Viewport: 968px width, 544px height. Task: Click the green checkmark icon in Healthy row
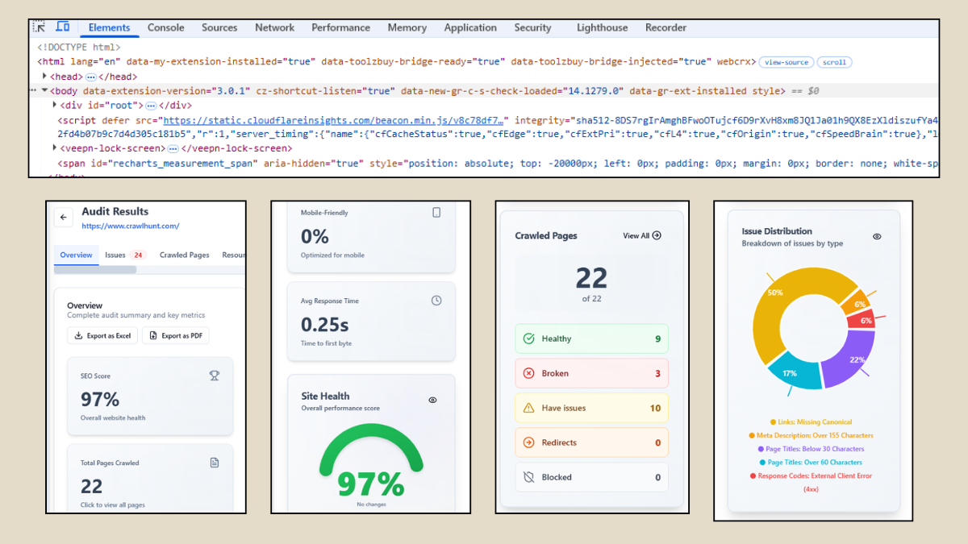[x=529, y=338]
